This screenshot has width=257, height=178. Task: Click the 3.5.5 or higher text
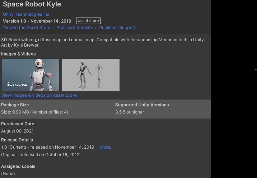(x=130, y=112)
